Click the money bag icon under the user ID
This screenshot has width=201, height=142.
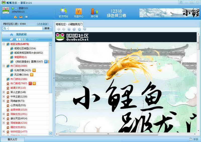coord(16,17)
